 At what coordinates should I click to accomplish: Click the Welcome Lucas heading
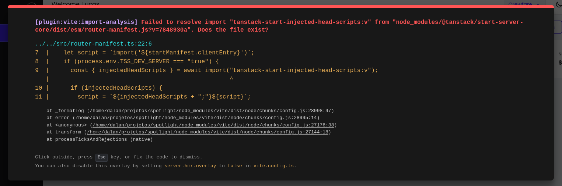pyautogui.click(x=76, y=4)
